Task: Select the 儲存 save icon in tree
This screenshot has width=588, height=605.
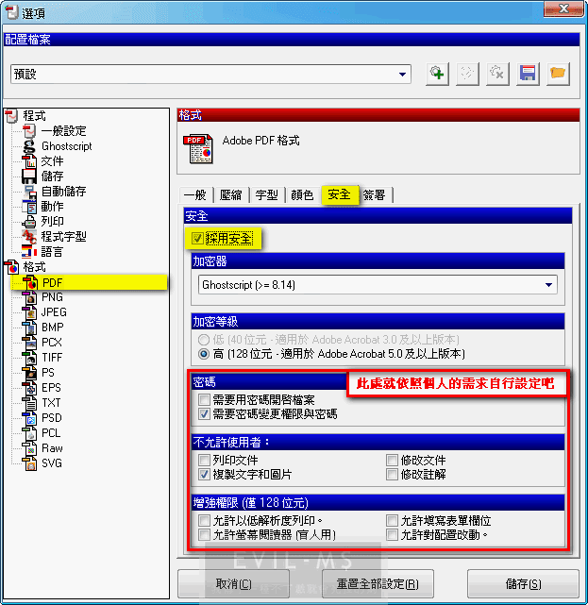Action: point(29,176)
